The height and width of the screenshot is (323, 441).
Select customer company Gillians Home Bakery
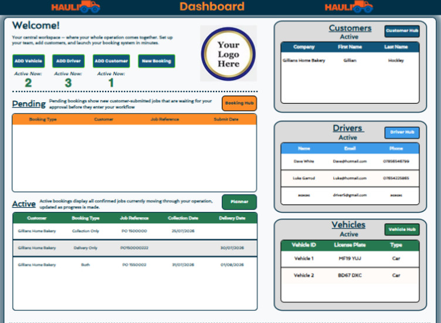[304, 60]
